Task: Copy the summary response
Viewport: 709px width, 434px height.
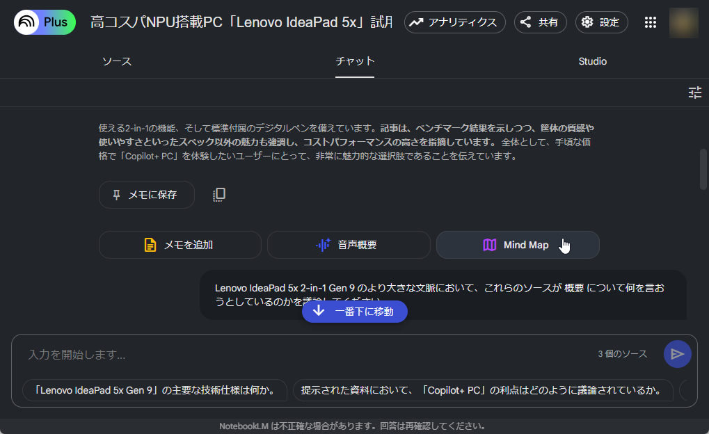Action: [x=218, y=195]
